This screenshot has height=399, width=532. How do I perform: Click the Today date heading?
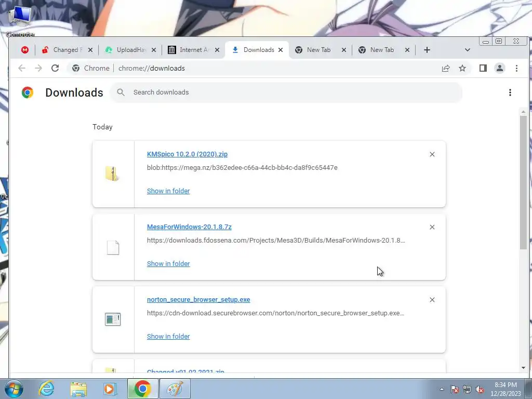pyautogui.click(x=102, y=127)
